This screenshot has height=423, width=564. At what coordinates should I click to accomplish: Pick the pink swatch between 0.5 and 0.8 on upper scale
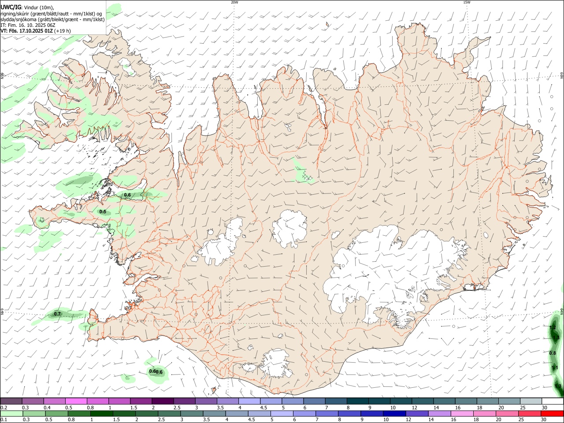(x=76, y=401)
